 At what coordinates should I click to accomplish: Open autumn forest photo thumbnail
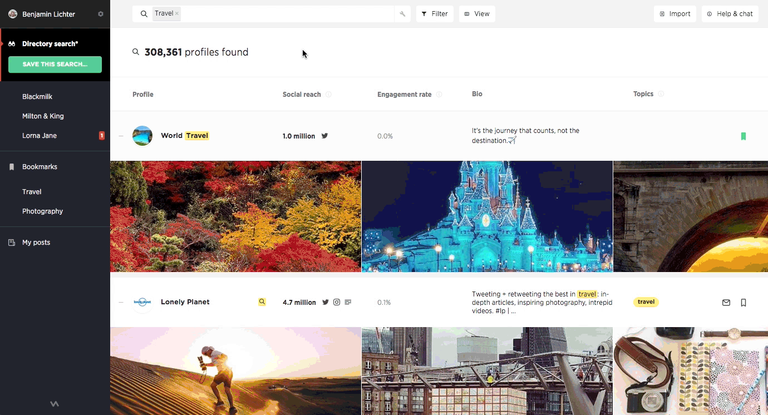tap(235, 216)
